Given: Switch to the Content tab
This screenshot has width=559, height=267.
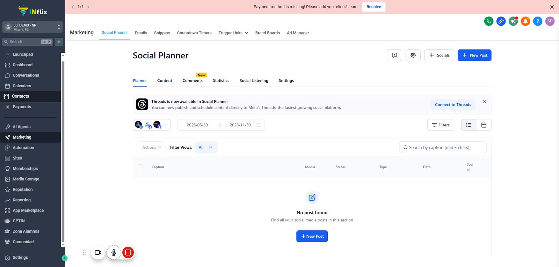Looking at the screenshot, I should click(165, 81).
